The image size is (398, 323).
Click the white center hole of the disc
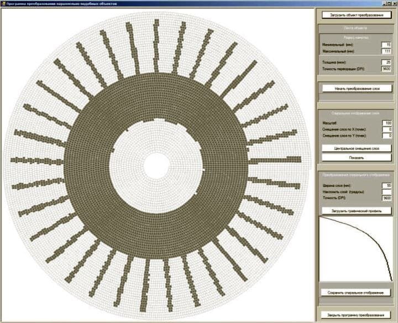click(x=156, y=164)
